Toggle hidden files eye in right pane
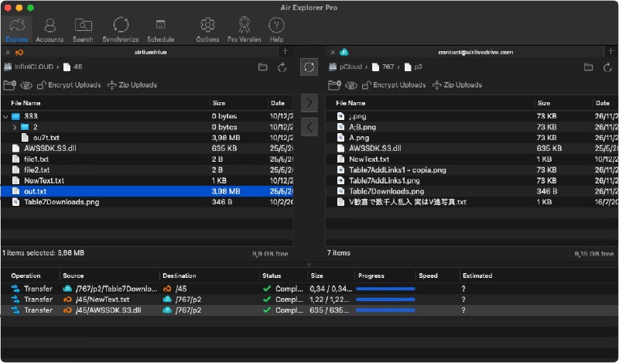The image size is (619, 363). click(x=351, y=85)
